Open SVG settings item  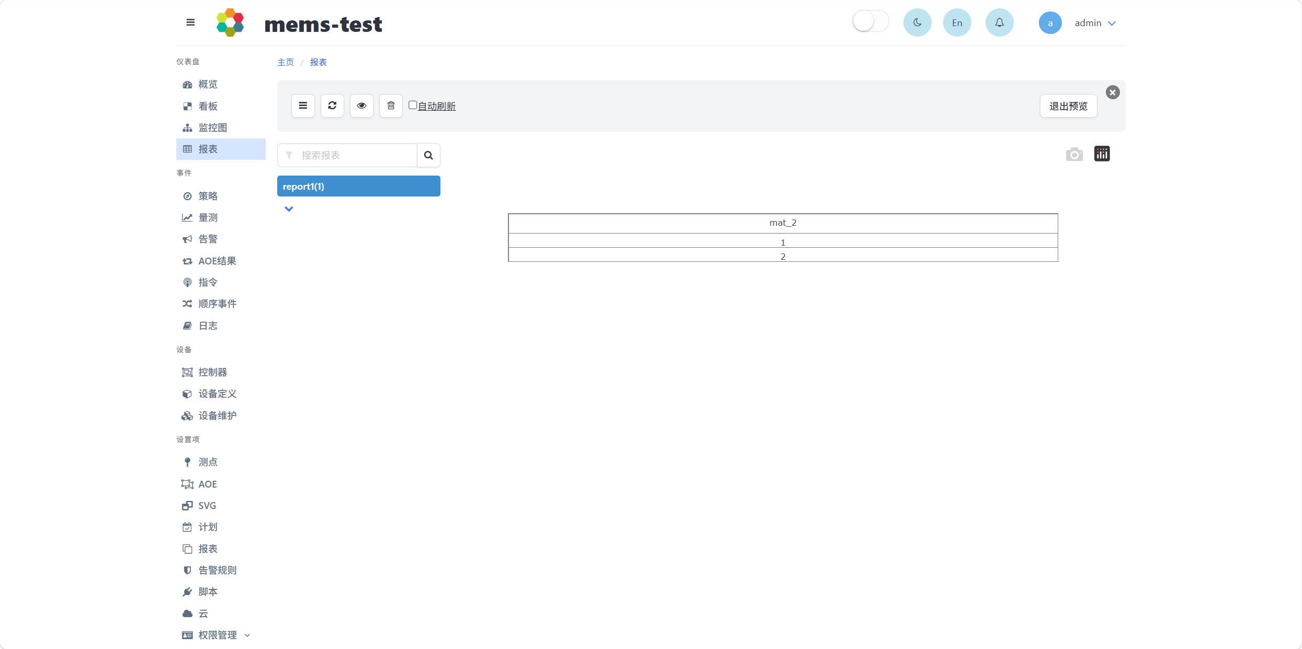[x=221, y=505]
